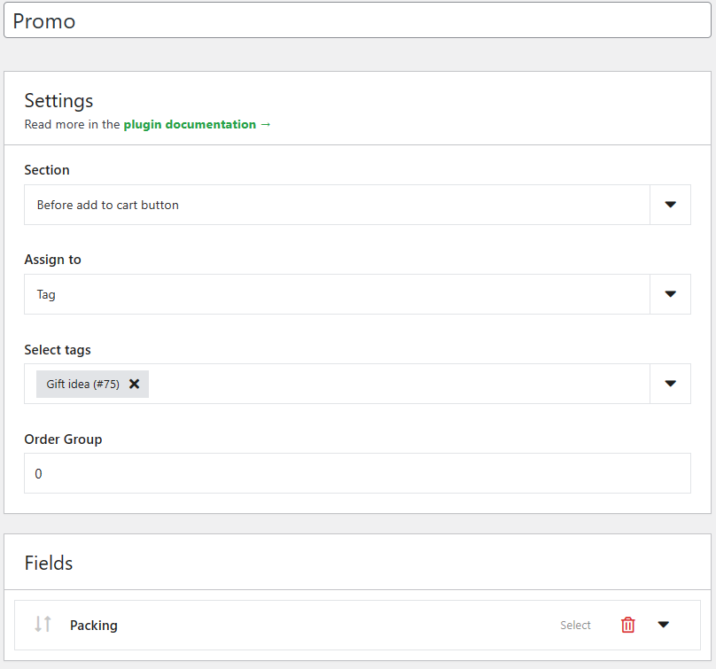Click the Fields panel heading
Viewport: 716px width, 669px height.
tap(49, 563)
